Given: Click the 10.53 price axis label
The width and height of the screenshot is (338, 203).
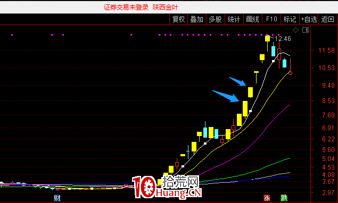Looking at the screenshot, I should click(327, 68).
